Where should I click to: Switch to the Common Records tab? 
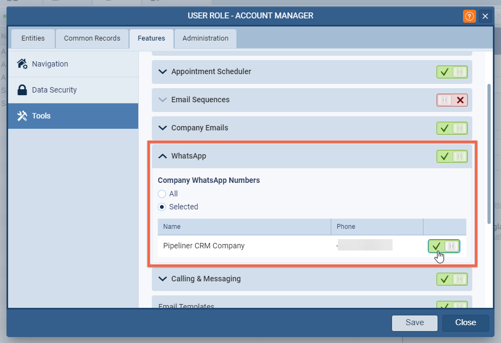tap(92, 38)
